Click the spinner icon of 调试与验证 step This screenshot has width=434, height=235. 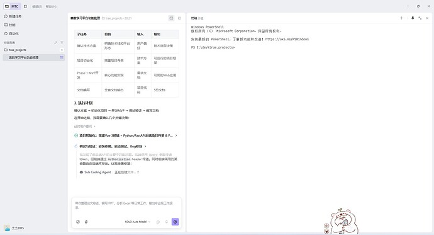click(76, 146)
